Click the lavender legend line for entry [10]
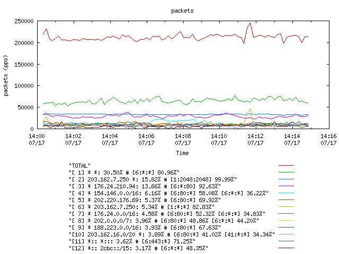Image resolution: width=339 pixels, height=254 pixels. (286, 234)
